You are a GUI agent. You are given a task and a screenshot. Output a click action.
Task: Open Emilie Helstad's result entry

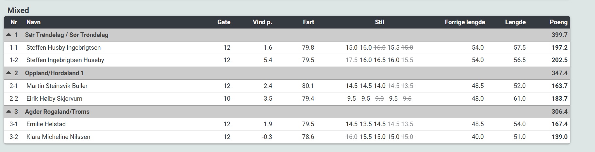click(46, 124)
